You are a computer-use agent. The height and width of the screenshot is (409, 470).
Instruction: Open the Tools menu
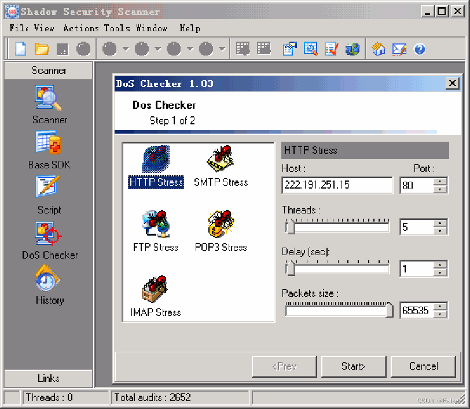117,28
